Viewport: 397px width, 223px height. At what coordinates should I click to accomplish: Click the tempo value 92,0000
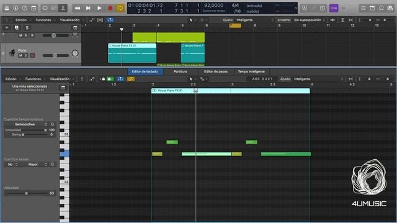point(213,6)
